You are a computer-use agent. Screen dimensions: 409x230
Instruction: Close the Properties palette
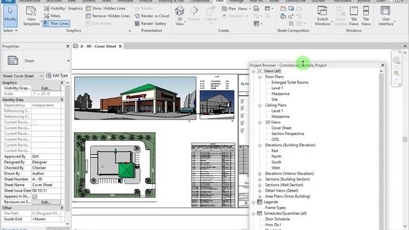tap(68, 46)
